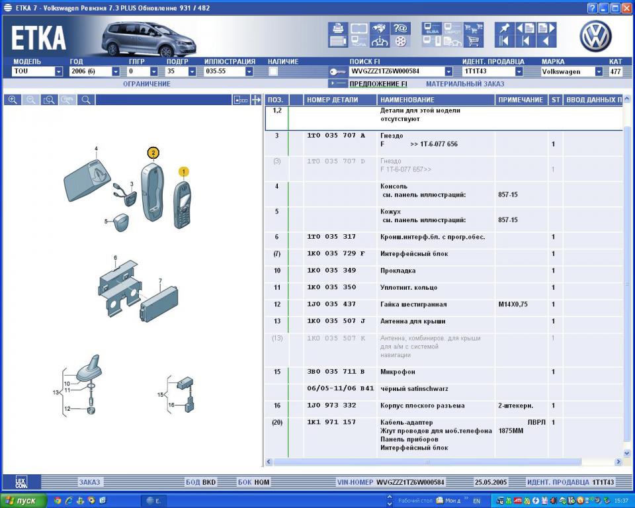This screenshot has height=508, width=635.
Task: Click the key icon beside ПОИСК FI
Action: click(337, 71)
